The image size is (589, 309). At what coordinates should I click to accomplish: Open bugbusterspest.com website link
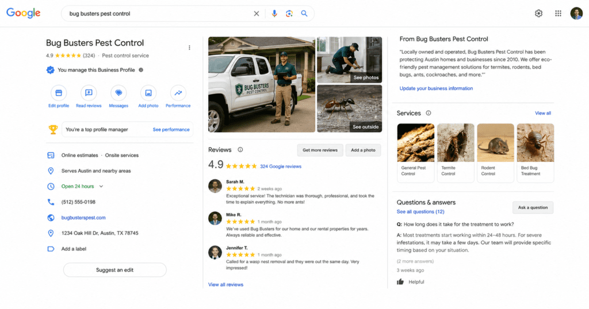point(83,218)
